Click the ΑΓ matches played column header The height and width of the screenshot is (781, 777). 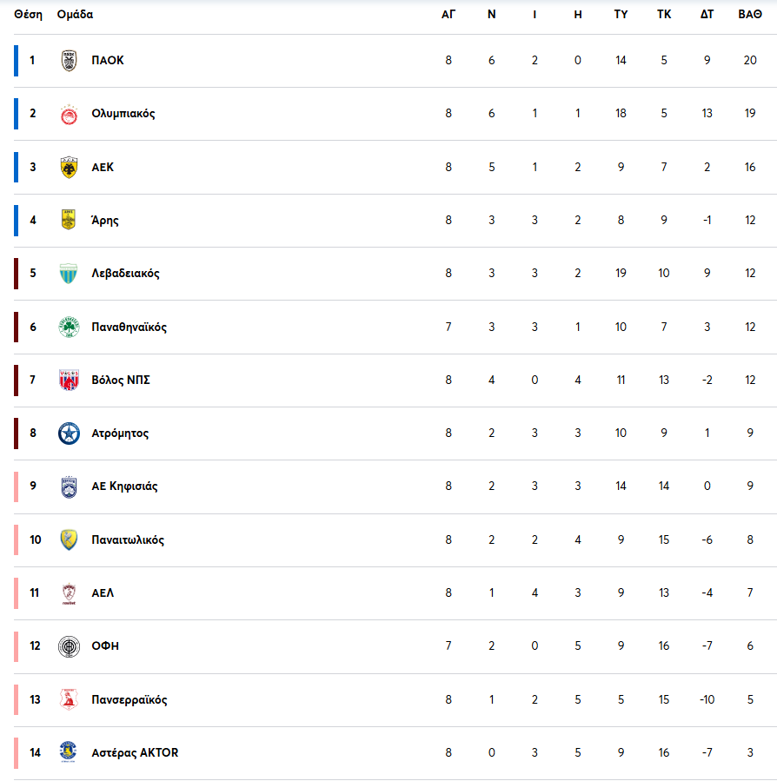pyautogui.click(x=448, y=15)
